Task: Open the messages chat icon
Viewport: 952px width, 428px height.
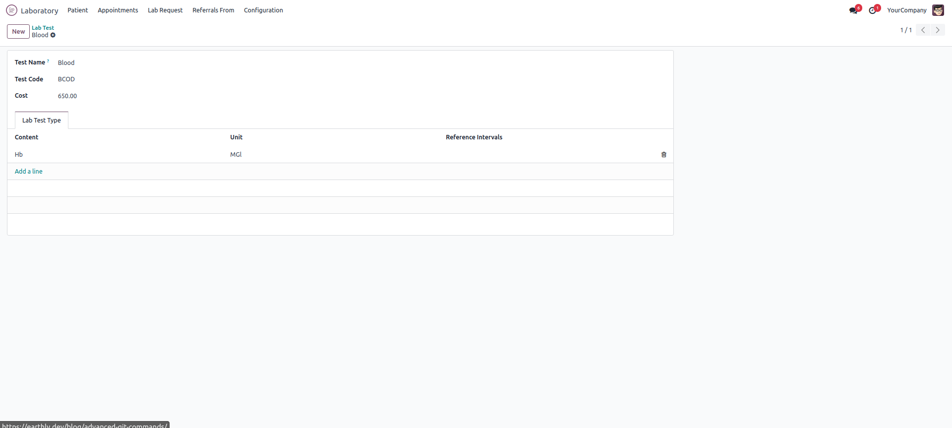Action: (853, 10)
